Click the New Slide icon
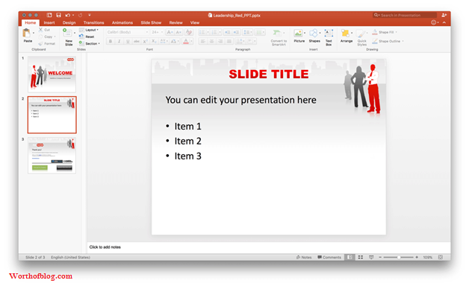Viewport: 469px width, 286px height. pos(68,33)
